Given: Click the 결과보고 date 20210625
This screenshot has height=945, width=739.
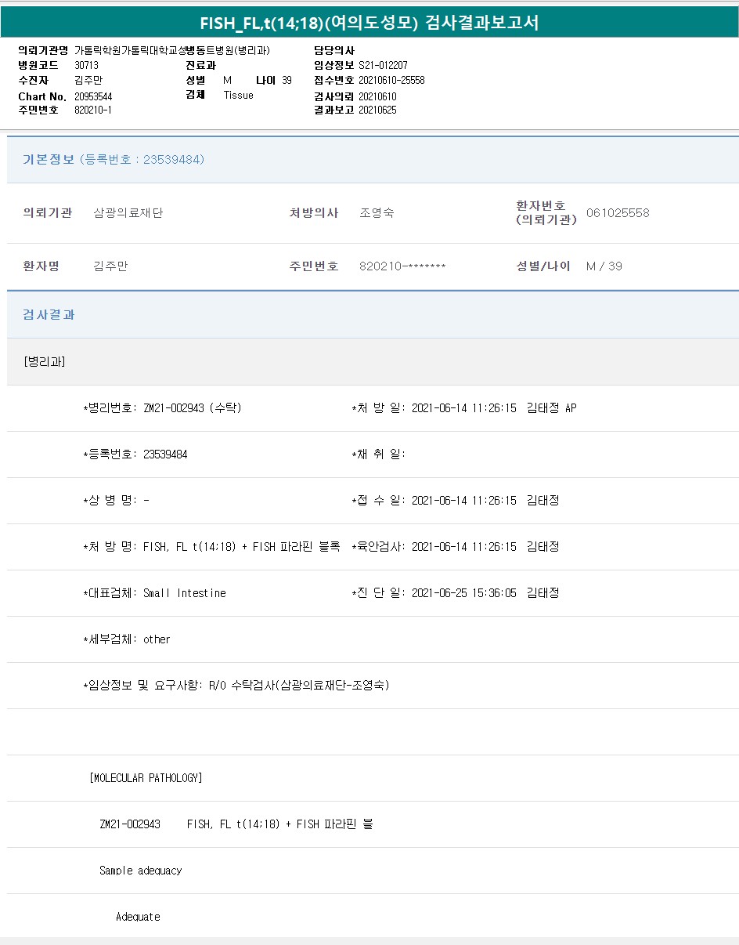Looking at the screenshot, I should click(377, 110).
